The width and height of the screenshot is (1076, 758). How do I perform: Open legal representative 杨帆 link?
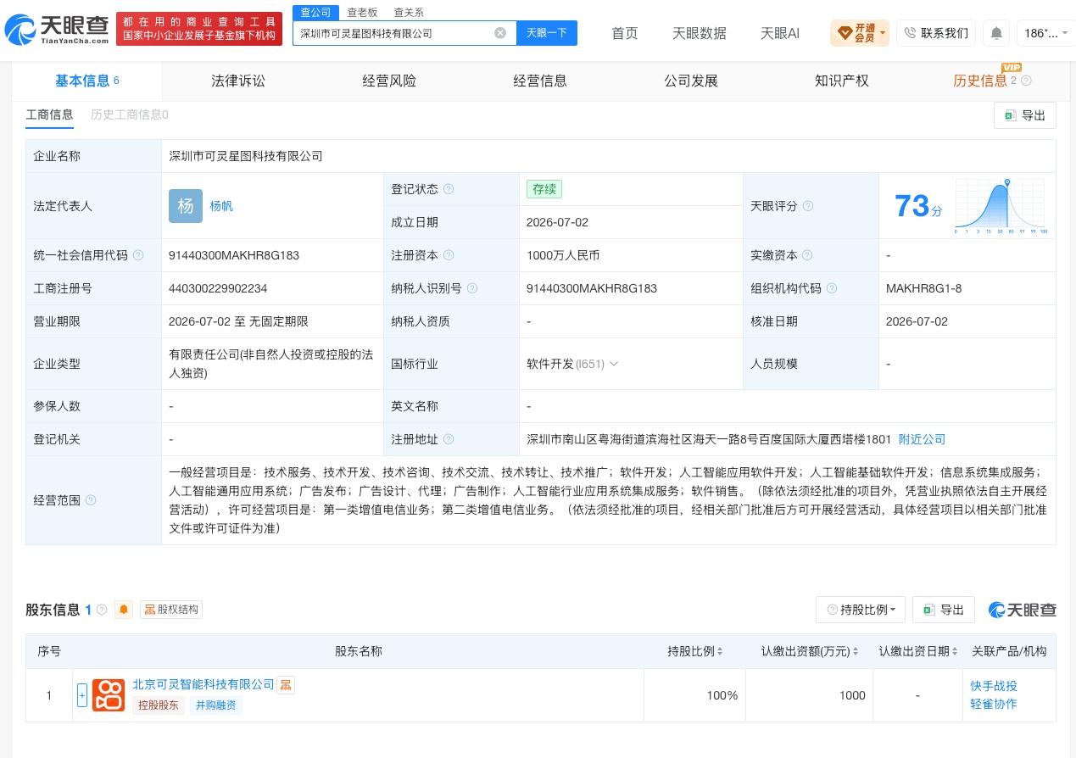pos(221,206)
